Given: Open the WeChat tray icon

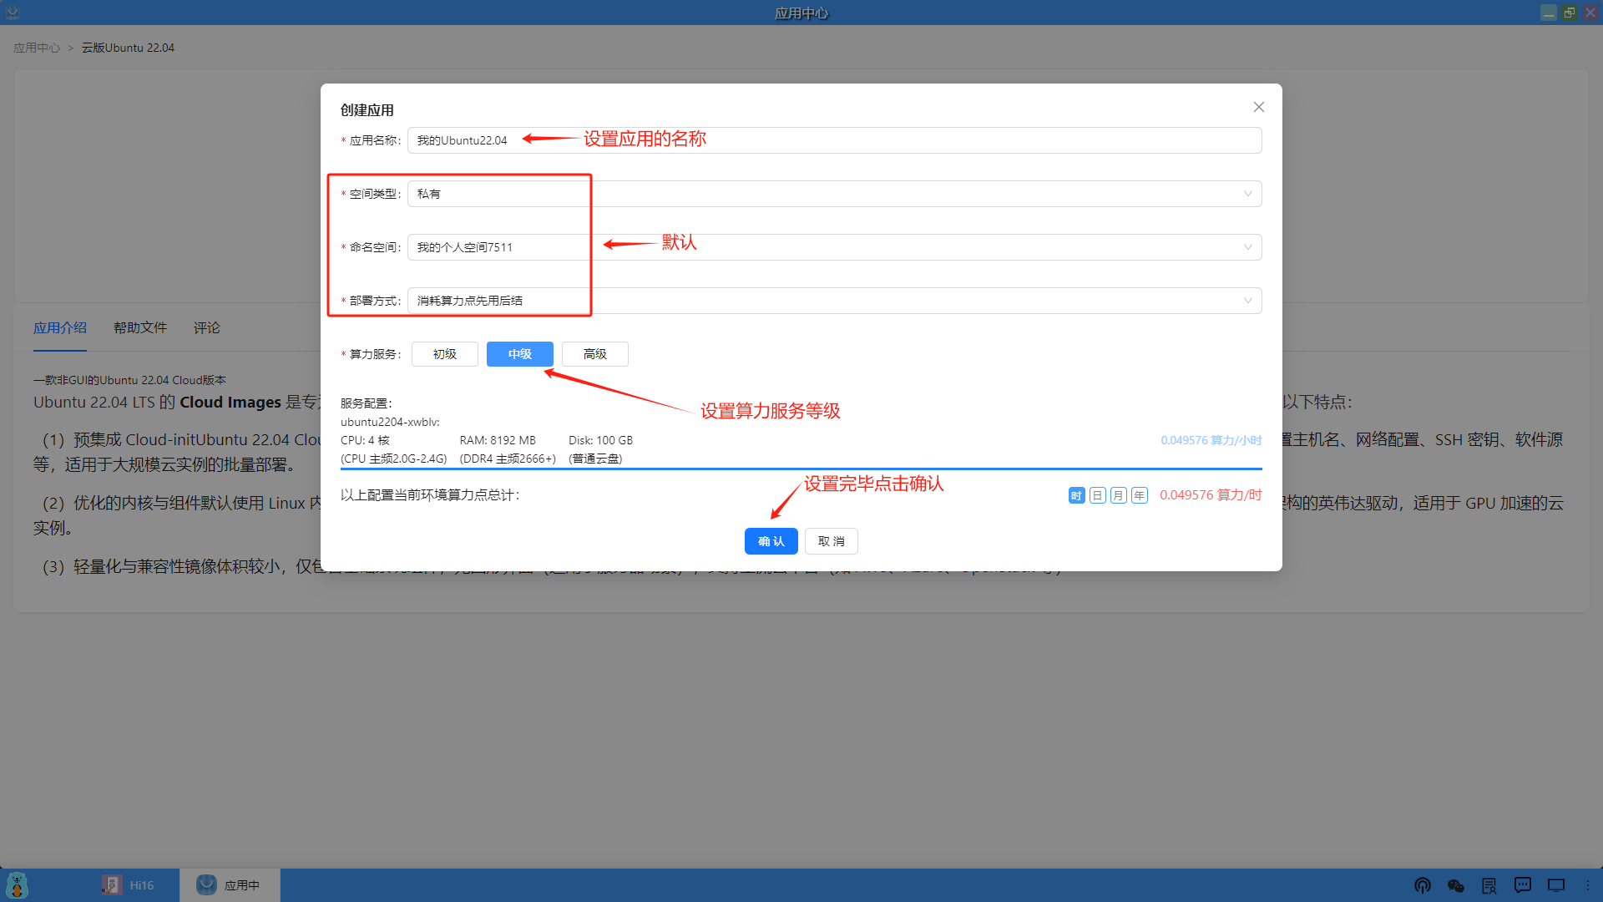Looking at the screenshot, I should coord(1456,885).
